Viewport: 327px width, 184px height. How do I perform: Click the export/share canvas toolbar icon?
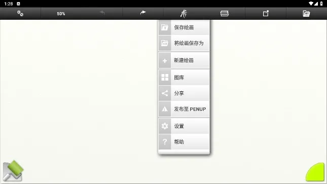[x=266, y=14]
